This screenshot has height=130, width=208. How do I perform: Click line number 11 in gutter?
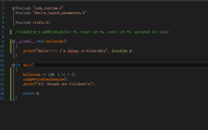(2, 51)
